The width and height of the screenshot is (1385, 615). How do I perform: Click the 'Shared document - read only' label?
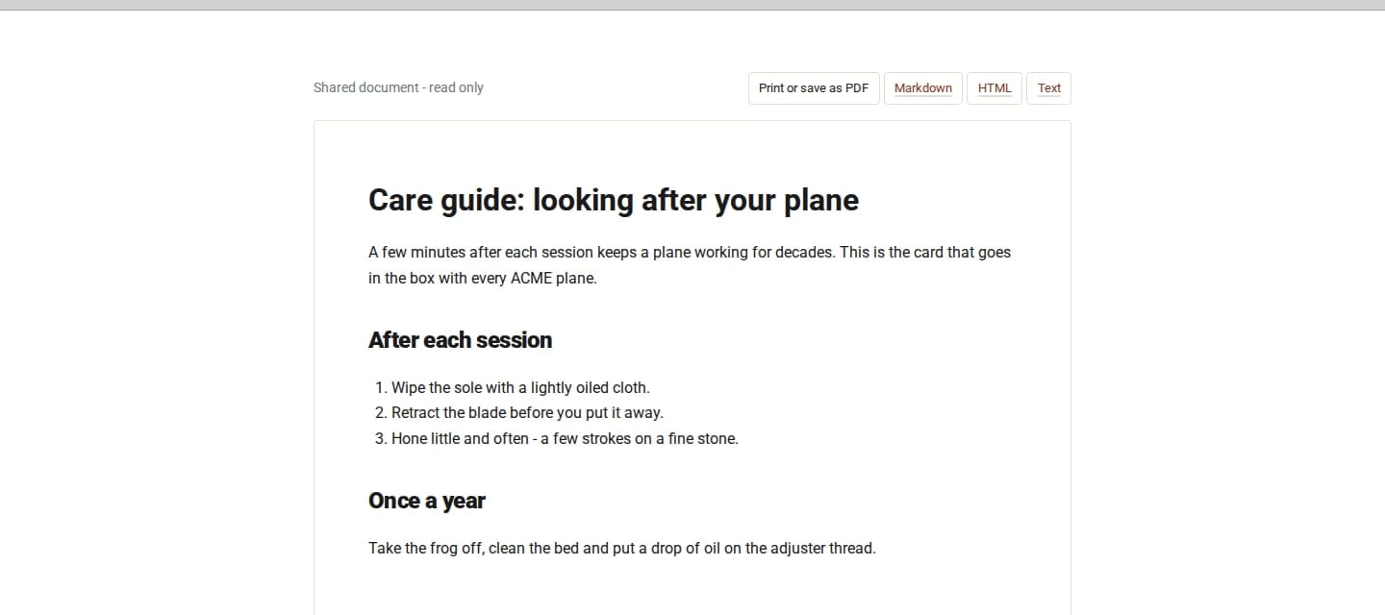point(398,87)
